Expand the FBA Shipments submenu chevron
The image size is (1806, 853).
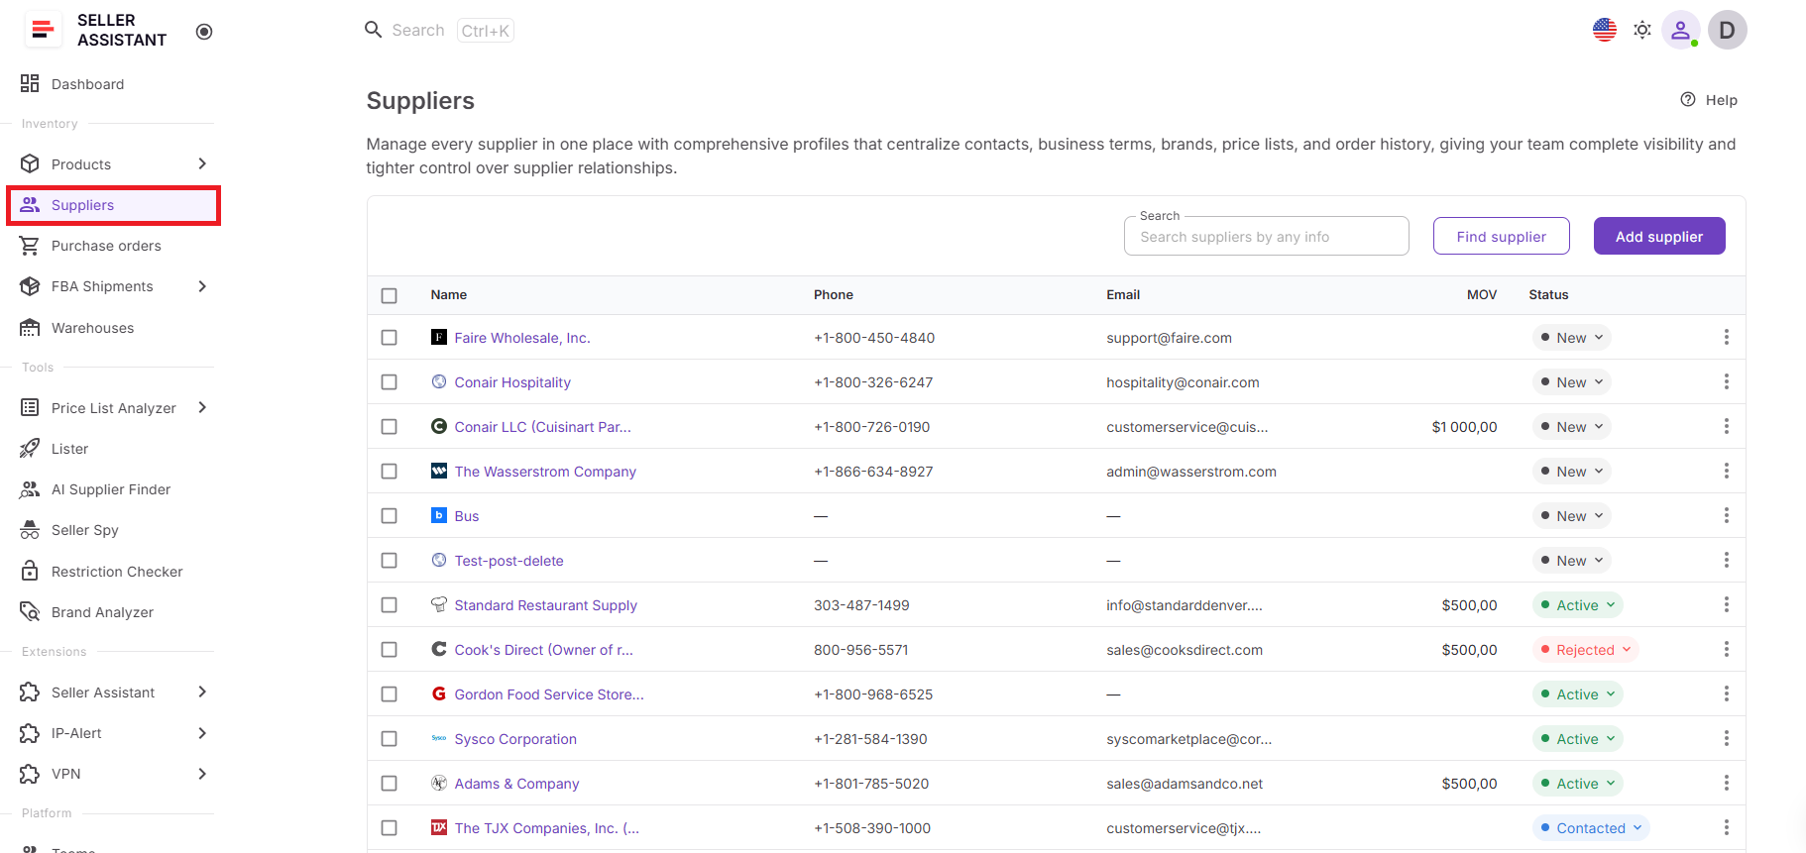pyautogui.click(x=202, y=286)
